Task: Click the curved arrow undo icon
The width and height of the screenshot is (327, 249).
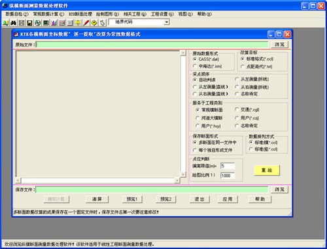Action: pos(103,23)
